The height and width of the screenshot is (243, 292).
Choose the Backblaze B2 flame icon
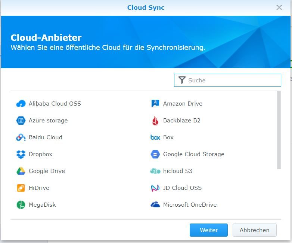click(155, 121)
